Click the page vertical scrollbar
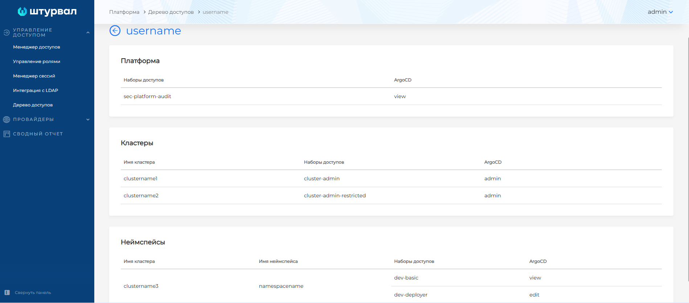689x303 pixels. coord(688,159)
